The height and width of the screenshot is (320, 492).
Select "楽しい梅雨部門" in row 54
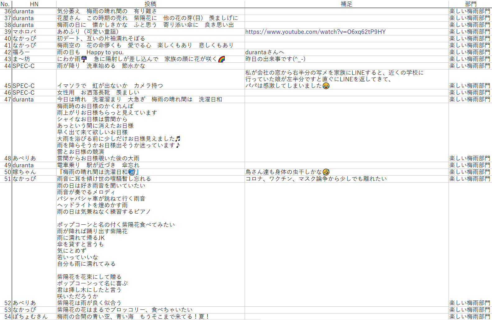(x=470, y=317)
